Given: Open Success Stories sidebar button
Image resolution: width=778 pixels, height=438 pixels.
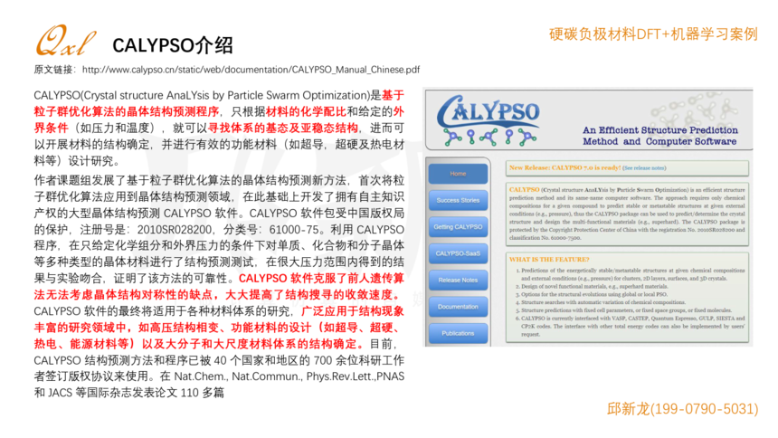Looking at the screenshot, I should [458, 200].
